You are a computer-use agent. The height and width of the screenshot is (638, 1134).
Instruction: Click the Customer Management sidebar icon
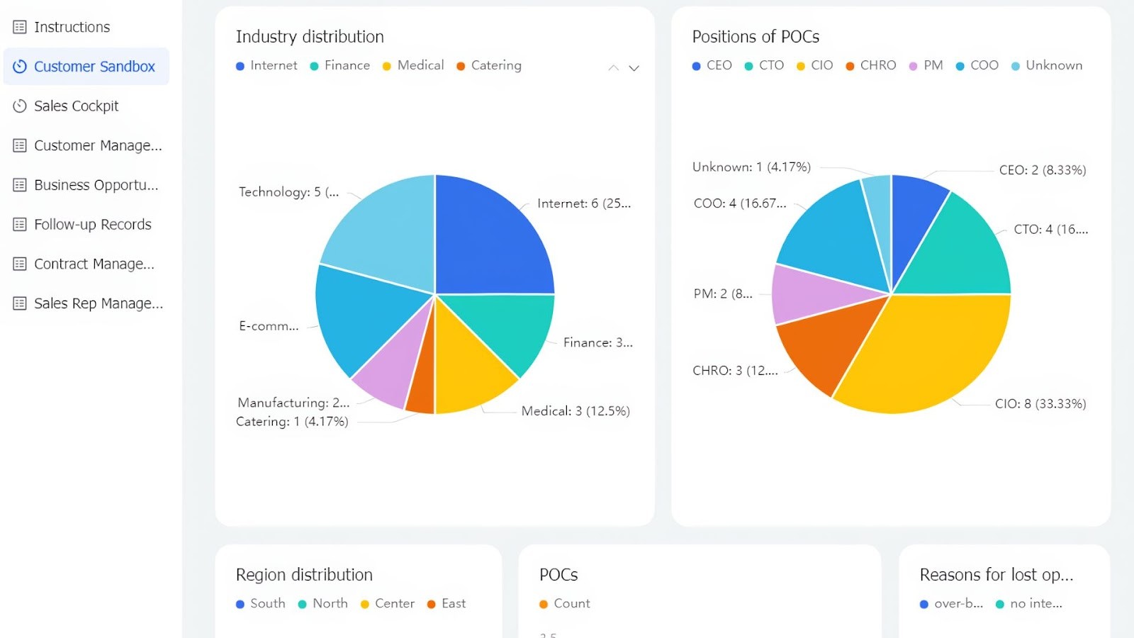pos(19,145)
